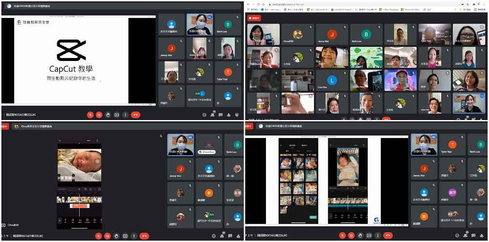The width and height of the screenshot is (489, 242).
Task: Click audio waveform track in photo-picker slide
Action: click(x=348, y=205)
